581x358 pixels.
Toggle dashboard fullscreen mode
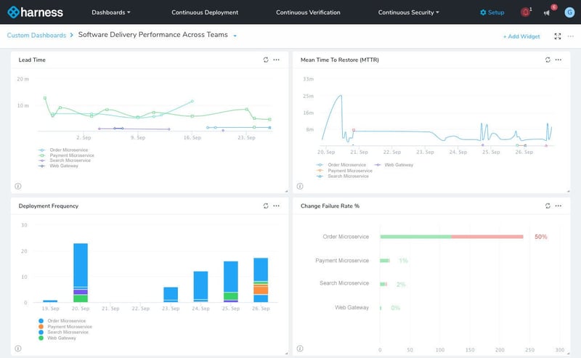[557, 36]
